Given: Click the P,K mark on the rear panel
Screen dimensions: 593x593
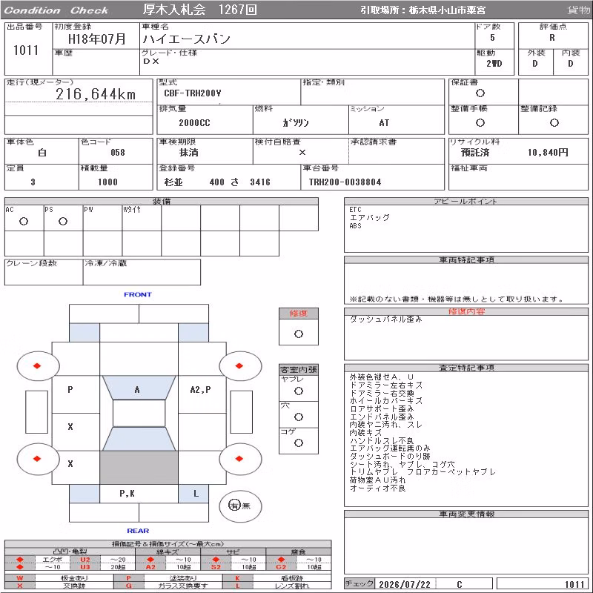Looking at the screenshot, I should point(127,494).
